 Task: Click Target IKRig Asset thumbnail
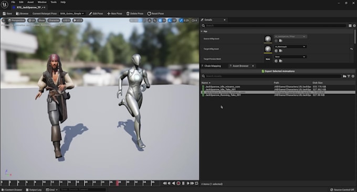click(268, 49)
